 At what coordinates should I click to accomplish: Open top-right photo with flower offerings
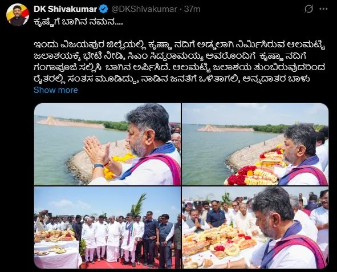255,144
